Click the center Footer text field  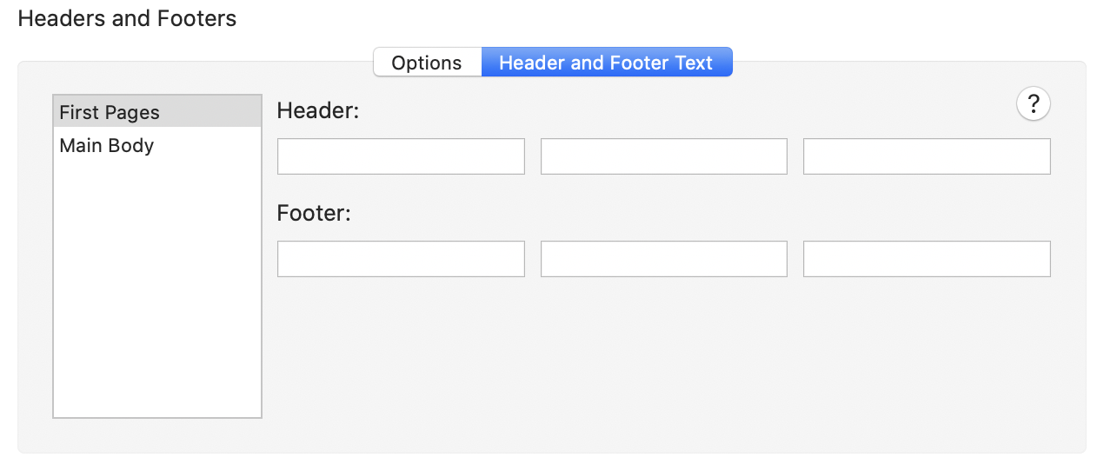click(664, 259)
